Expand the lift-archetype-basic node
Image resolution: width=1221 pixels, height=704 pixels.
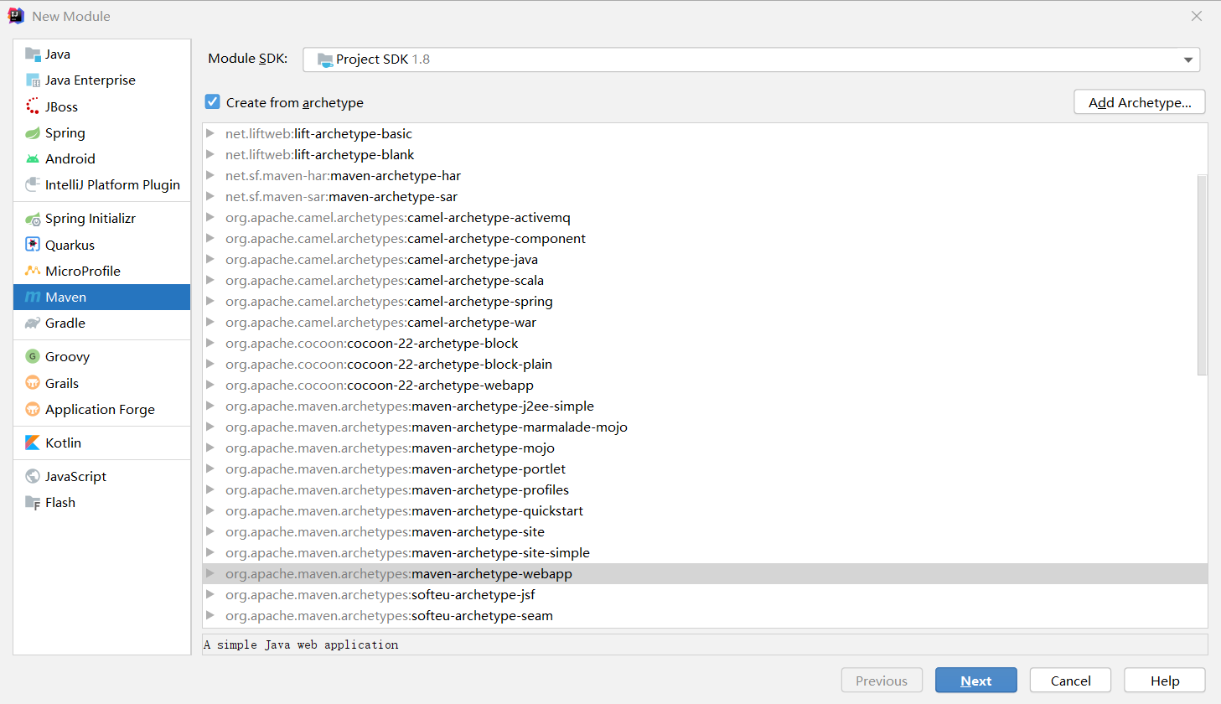(210, 133)
